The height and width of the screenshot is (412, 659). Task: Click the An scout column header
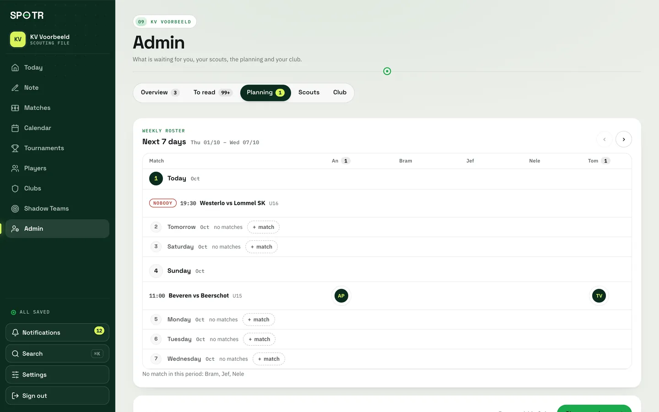click(341, 161)
